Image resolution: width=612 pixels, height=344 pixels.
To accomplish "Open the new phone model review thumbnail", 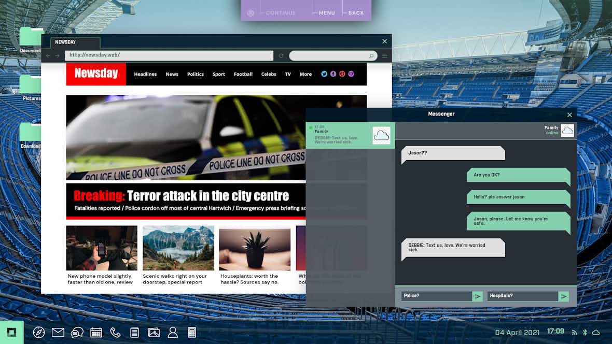I will [x=102, y=248].
